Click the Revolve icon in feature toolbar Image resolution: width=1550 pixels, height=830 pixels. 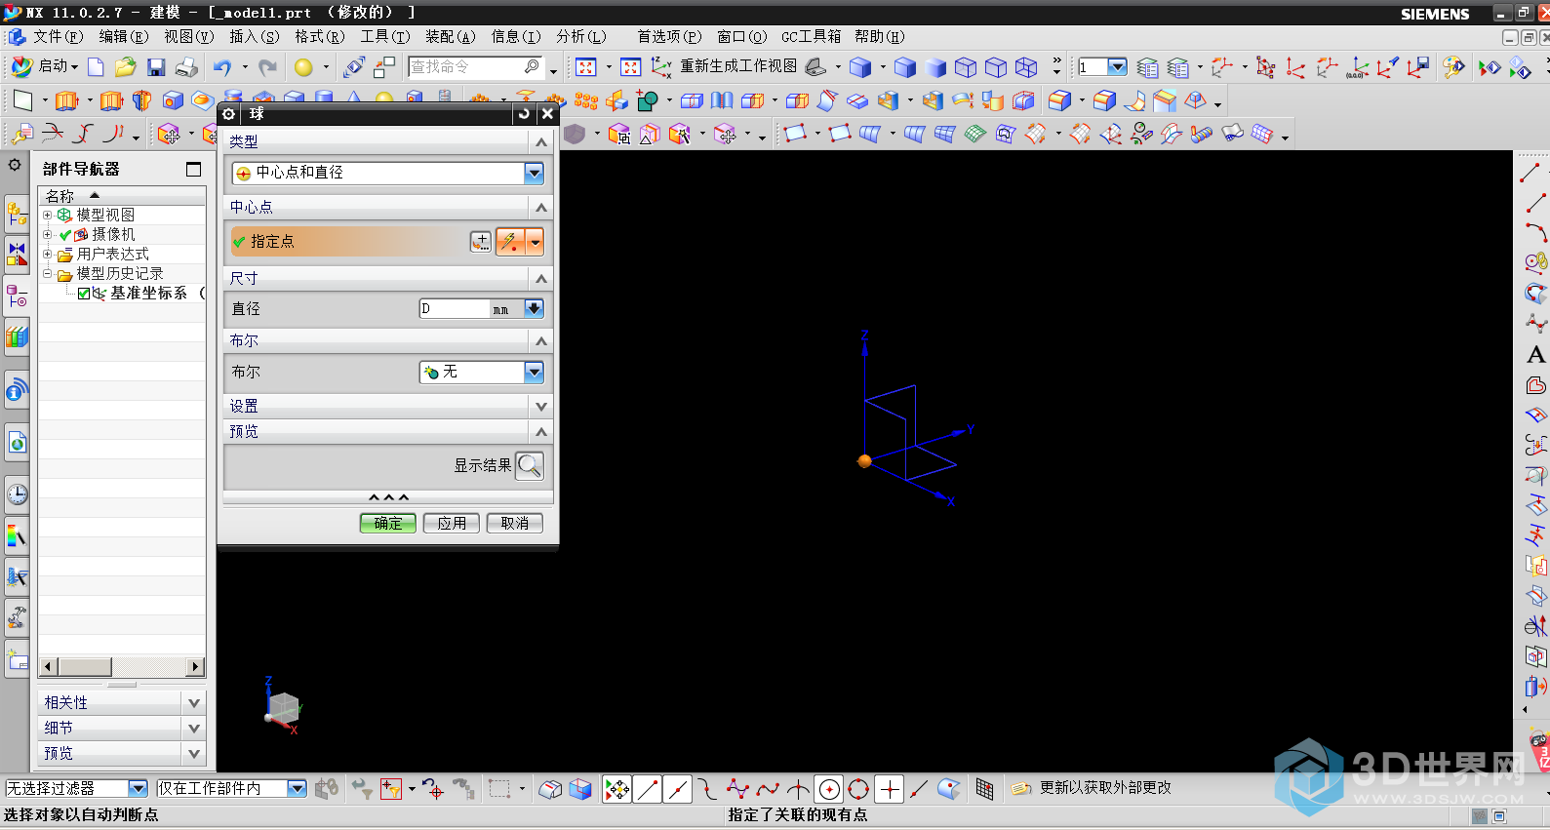click(141, 100)
